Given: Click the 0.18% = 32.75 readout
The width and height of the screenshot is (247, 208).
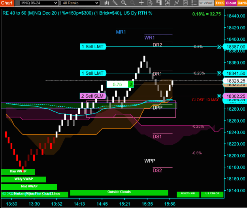Looking at the screenshot, I should 207,14.
